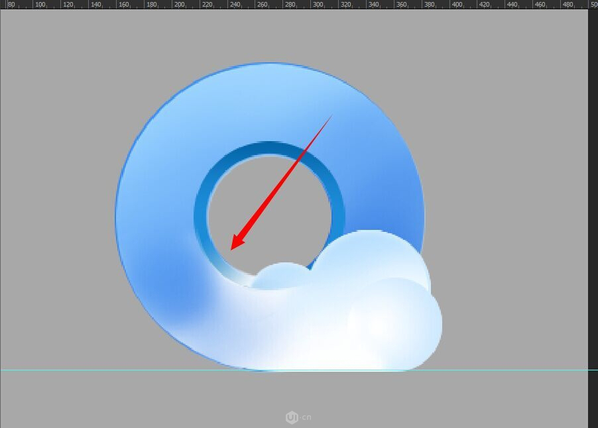
Task: Click the red arrow's pointed tip
Action: point(232,248)
